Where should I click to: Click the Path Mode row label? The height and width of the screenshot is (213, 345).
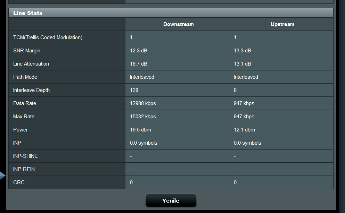25,77
